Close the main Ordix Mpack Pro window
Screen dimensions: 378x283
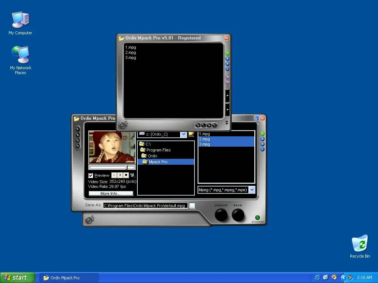coord(262,118)
